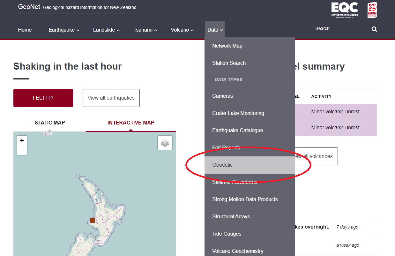Expand the Earthquake nav menu
395x256 pixels.
[x=64, y=30]
